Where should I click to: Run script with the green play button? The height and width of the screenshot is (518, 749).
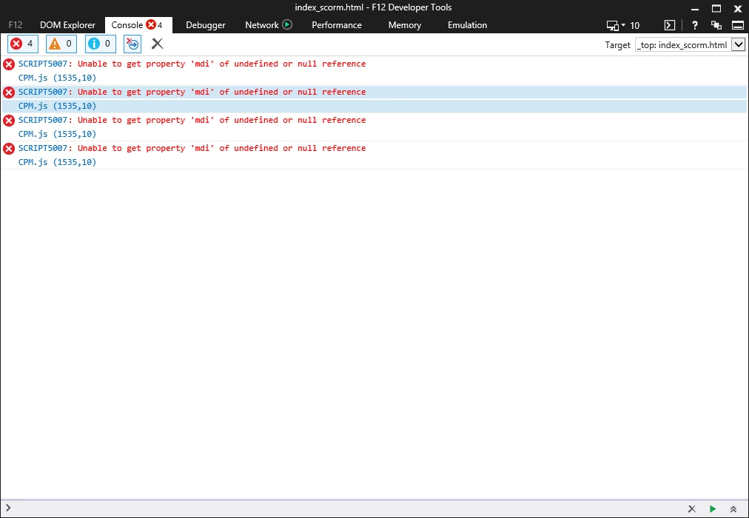tap(713, 509)
